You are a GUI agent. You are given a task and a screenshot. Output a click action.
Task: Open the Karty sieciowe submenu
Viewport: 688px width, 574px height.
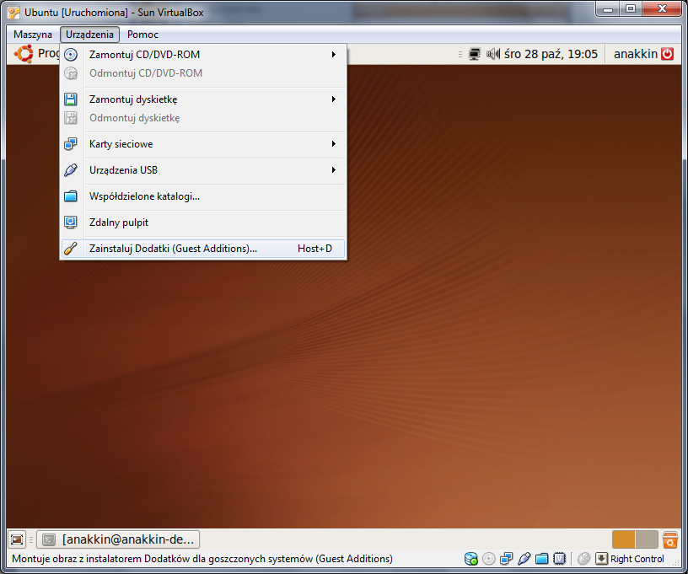pyautogui.click(x=202, y=144)
